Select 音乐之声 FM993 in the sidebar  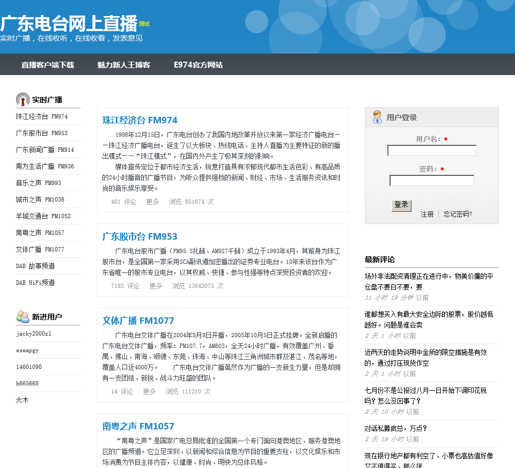[x=39, y=183]
